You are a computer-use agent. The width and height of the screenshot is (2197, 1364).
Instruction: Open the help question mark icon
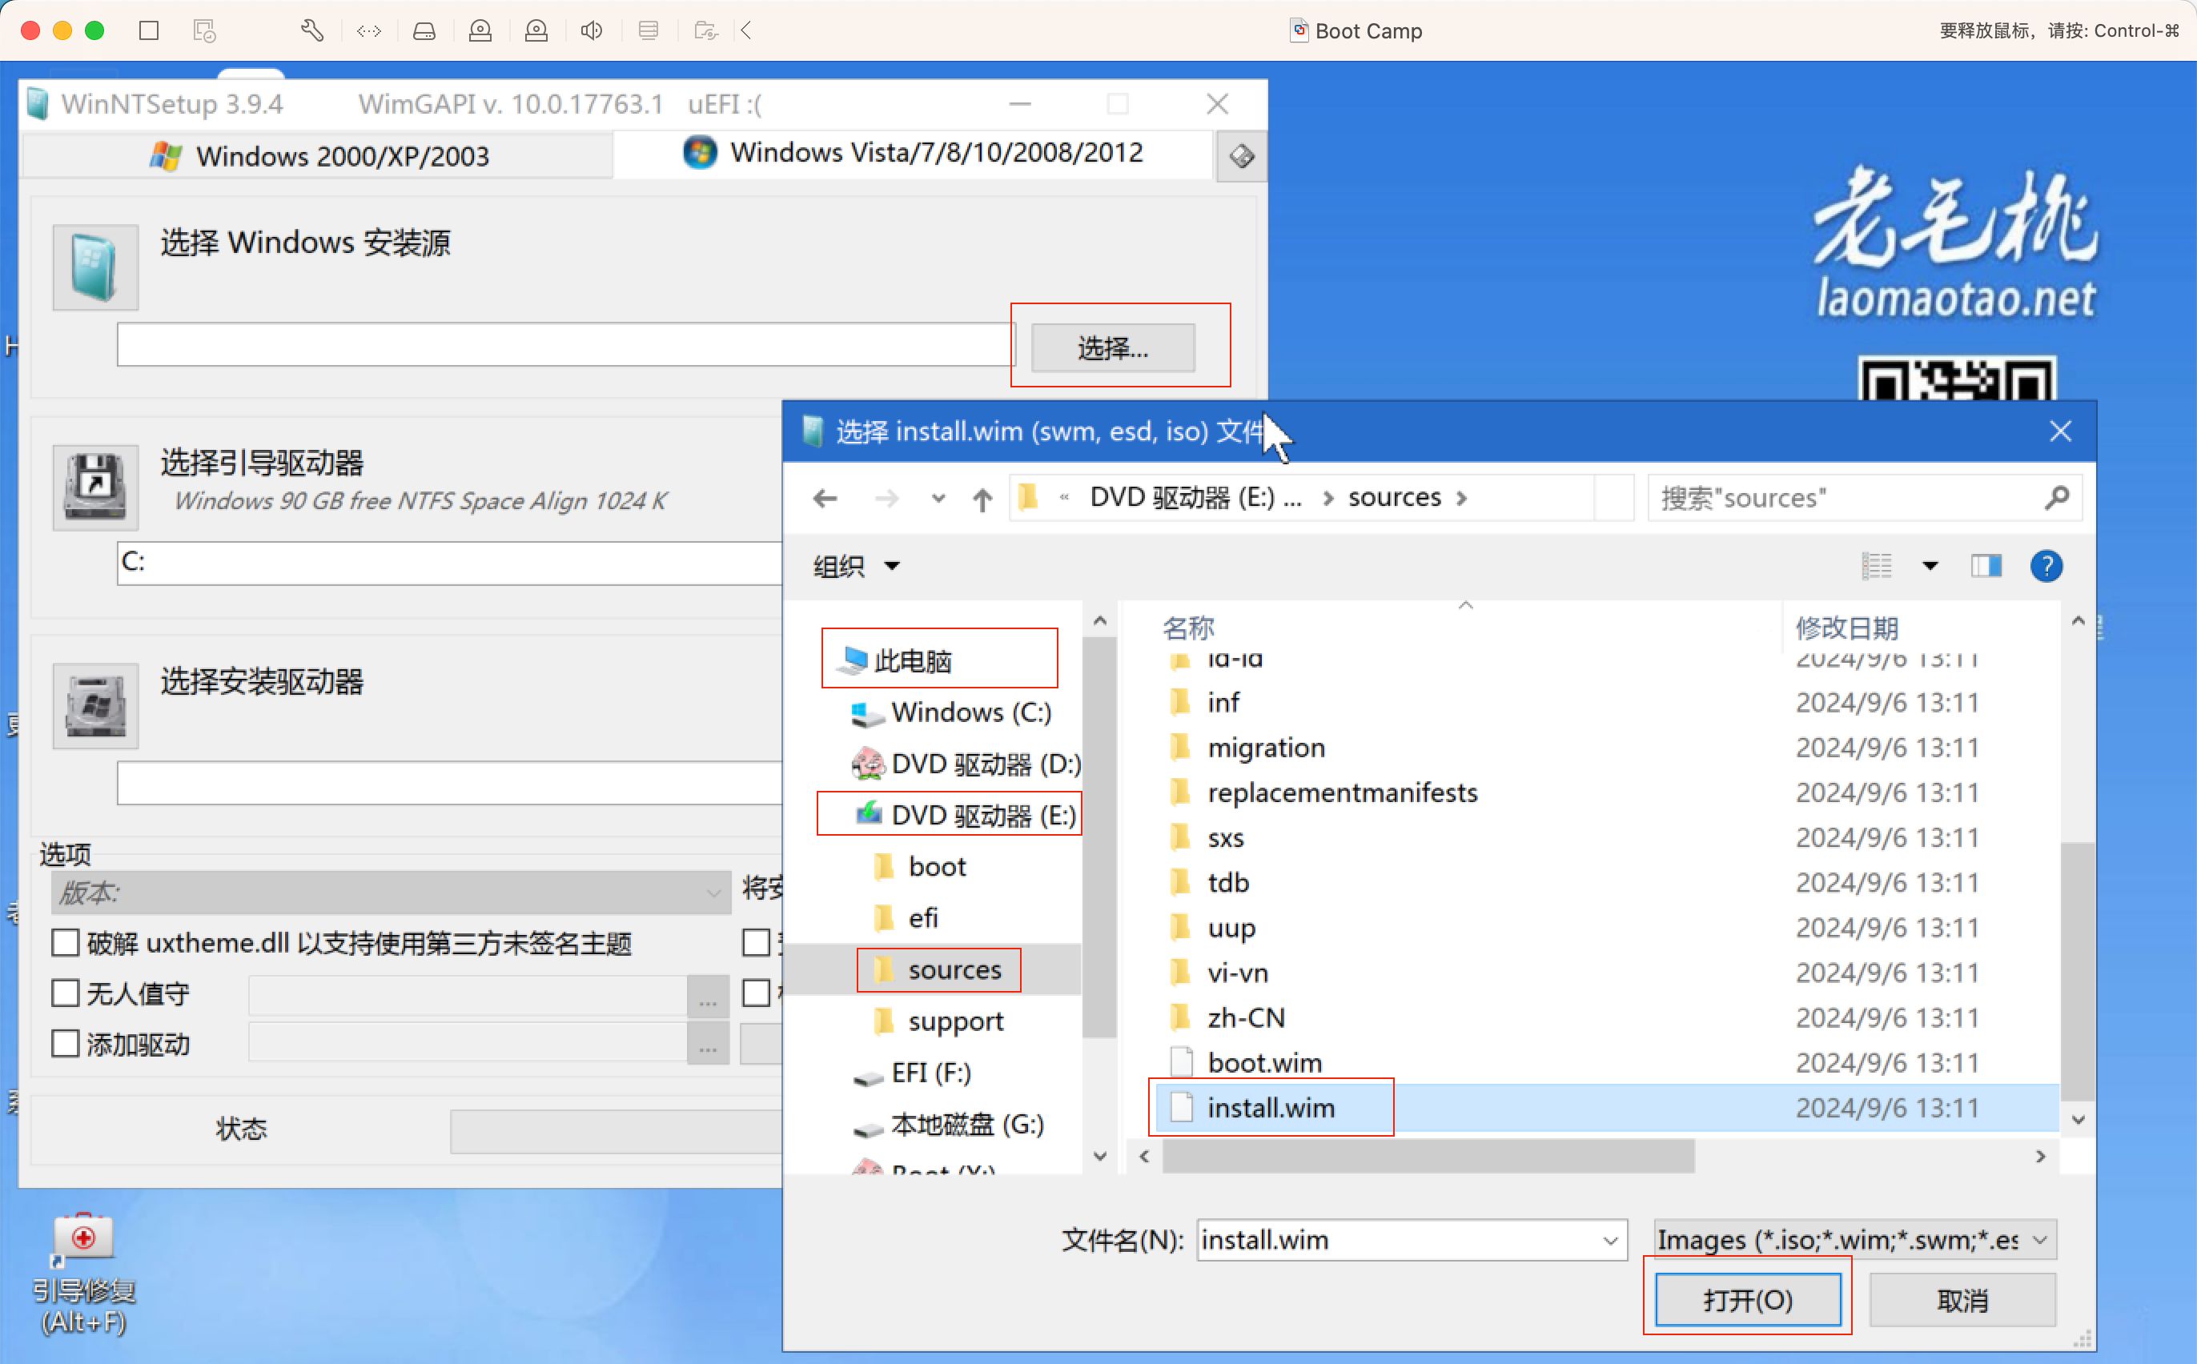tap(2046, 567)
